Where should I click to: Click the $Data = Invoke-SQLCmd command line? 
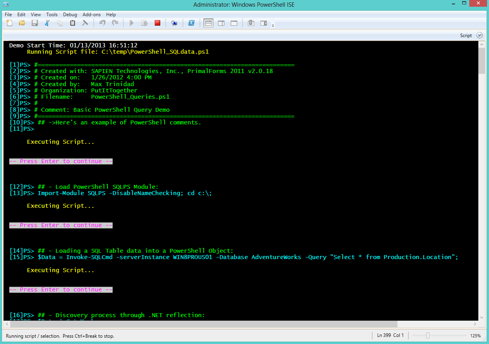click(234, 257)
